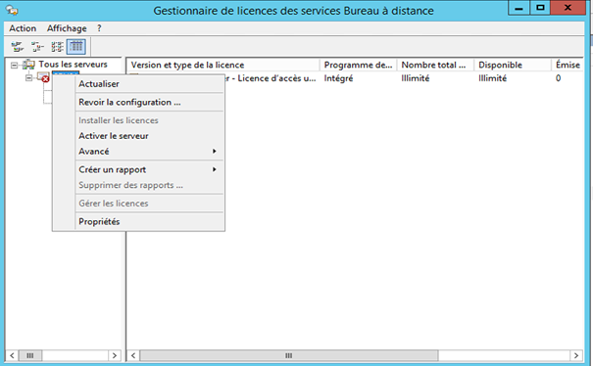Click the list pane's right scroll arrow

coord(576,355)
